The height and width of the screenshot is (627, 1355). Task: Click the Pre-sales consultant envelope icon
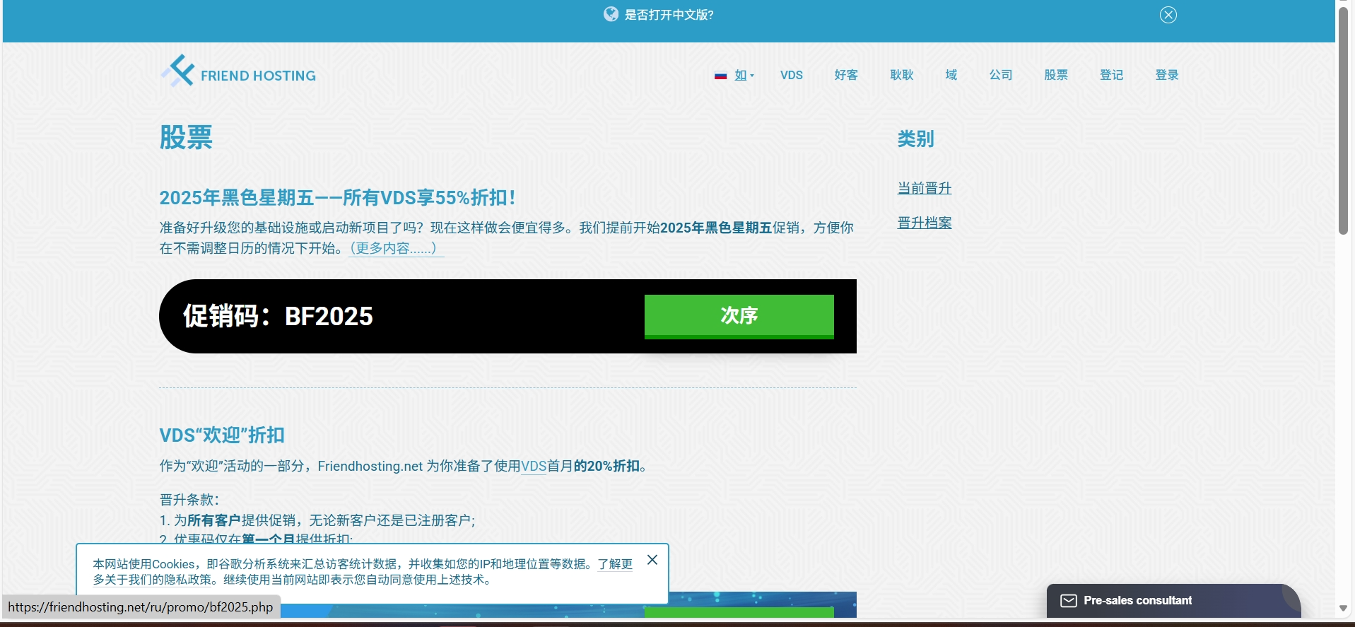[x=1068, y=601]
